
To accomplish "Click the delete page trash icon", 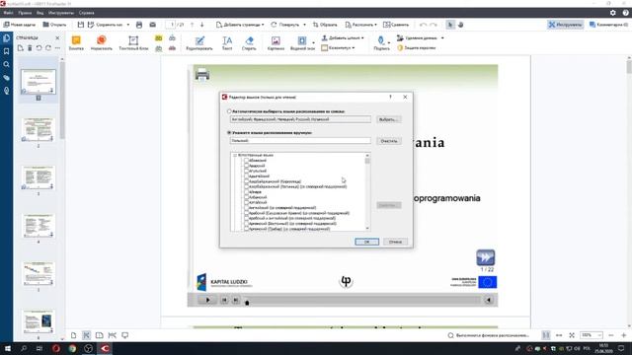I will [30, 48].
